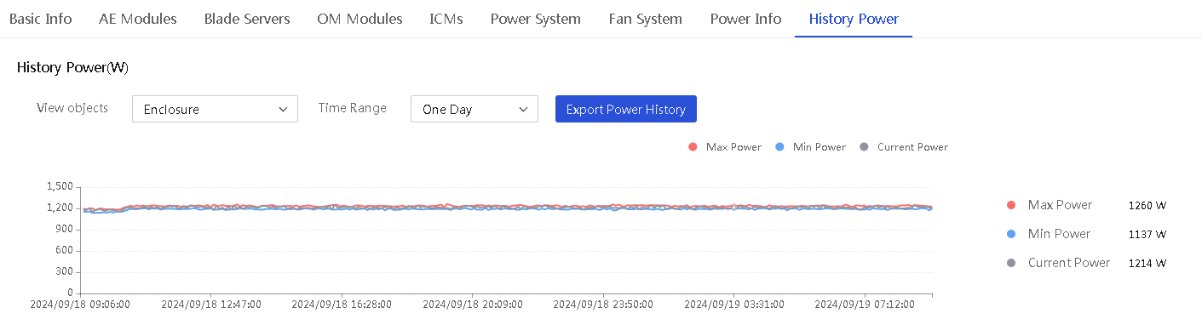This screenshot has height=336, width=1202.
Task: Switch to the Power System tab
Action: click(536, 19)
